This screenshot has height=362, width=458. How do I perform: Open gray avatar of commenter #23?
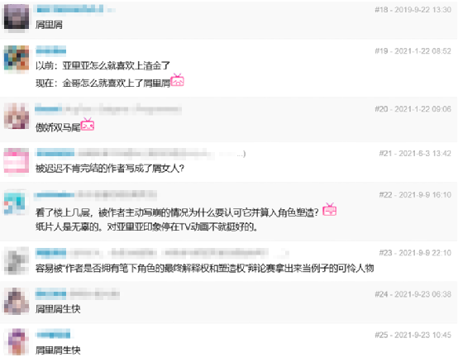[x=17, y=260]
